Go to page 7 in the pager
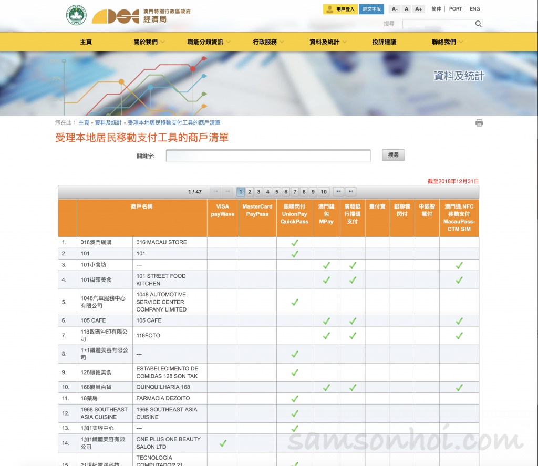This screenshot has height=466, width=538. coord(295,191)
